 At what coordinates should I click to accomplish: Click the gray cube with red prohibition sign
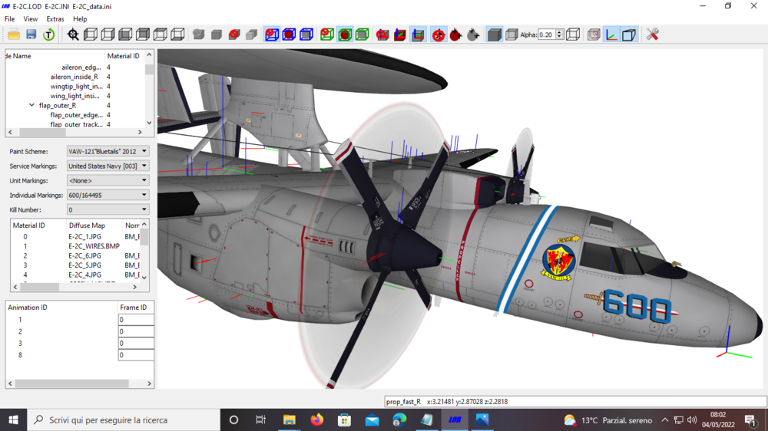click(x=234, y=35)
